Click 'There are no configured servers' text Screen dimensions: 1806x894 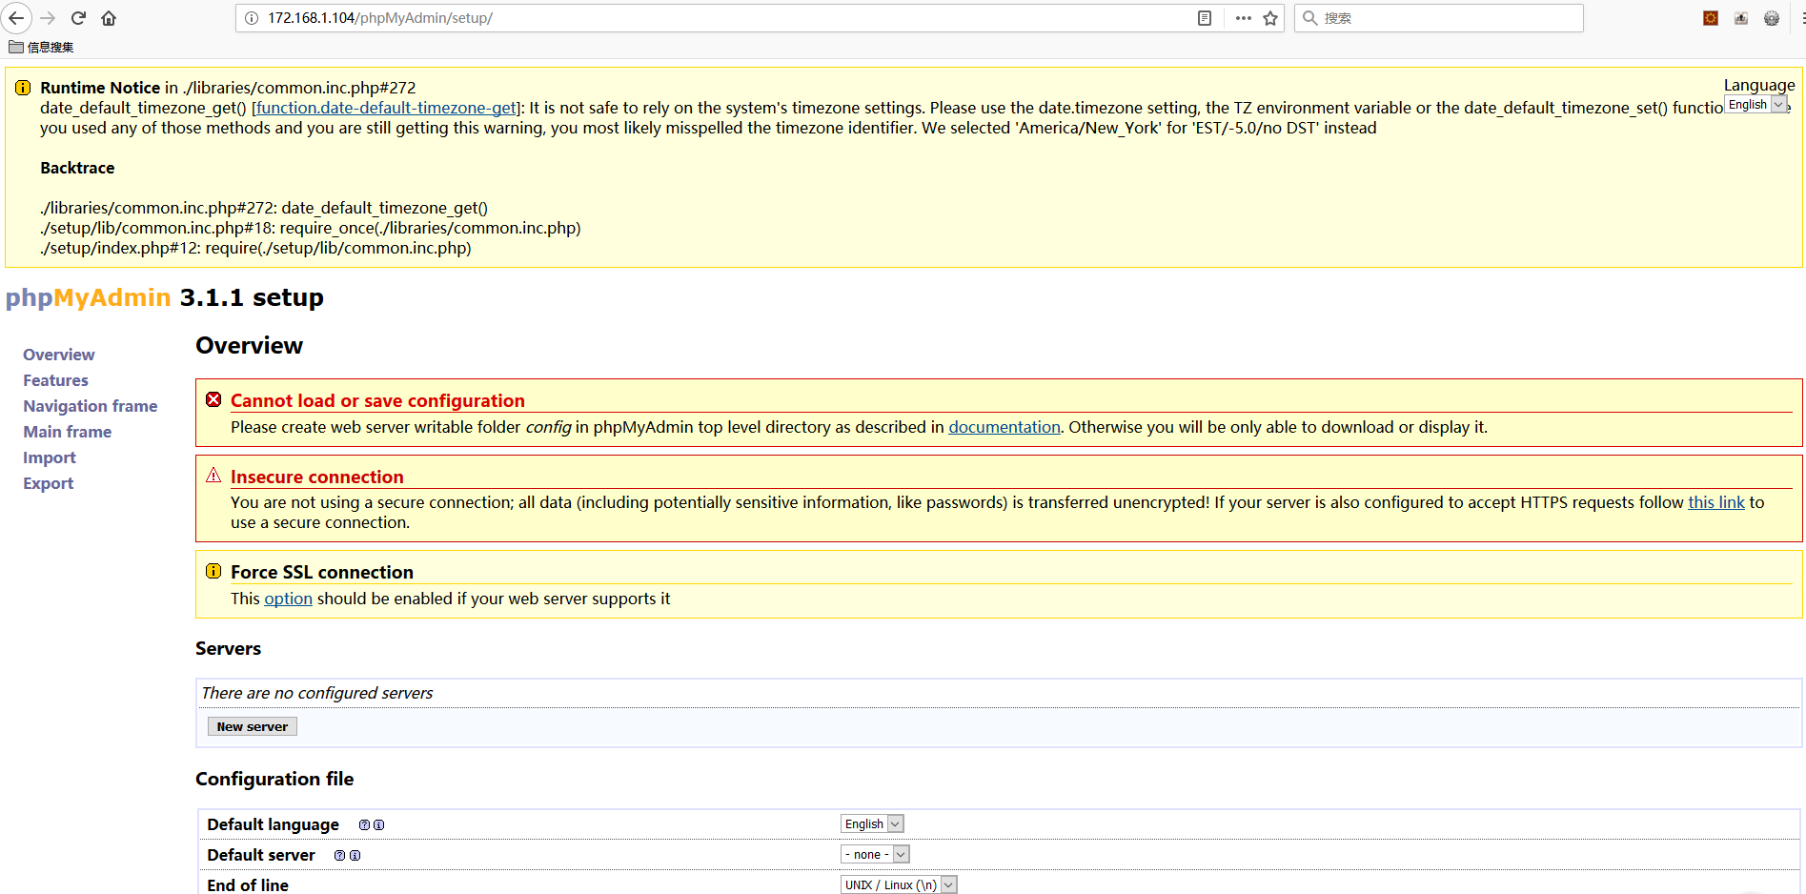pos(317,693)
